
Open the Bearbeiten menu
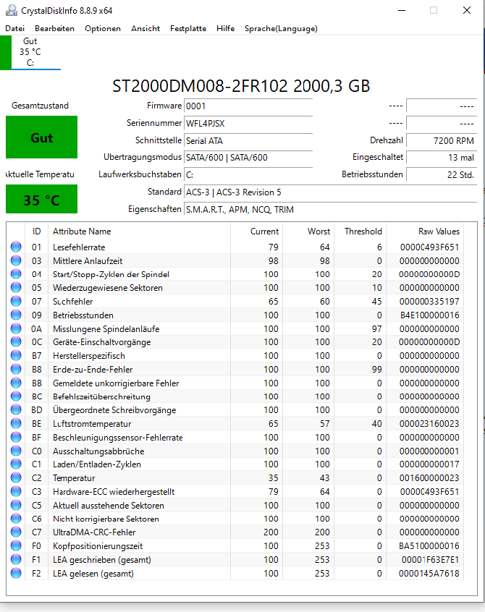pyautogui.click(x=54, y=28)
